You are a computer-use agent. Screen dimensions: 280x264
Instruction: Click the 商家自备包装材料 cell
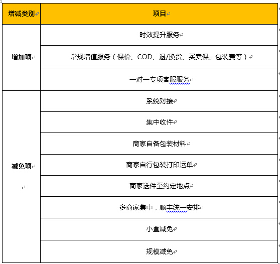159,144
